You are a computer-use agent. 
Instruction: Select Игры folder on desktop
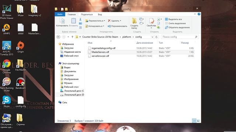click(21, 11)
